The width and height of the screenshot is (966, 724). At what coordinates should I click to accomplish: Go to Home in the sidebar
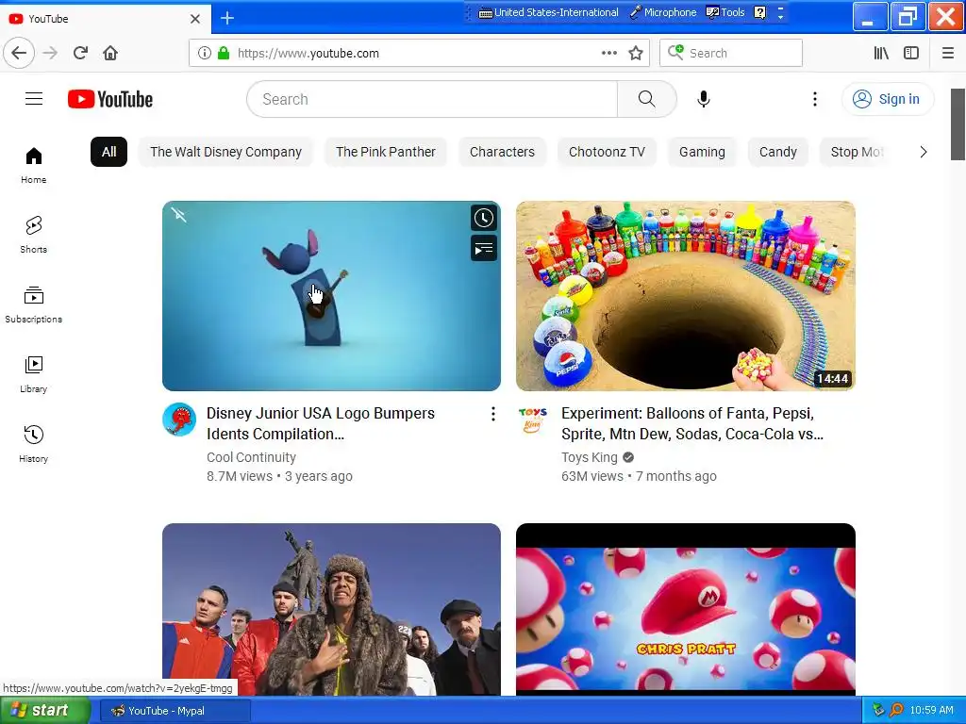33,166
